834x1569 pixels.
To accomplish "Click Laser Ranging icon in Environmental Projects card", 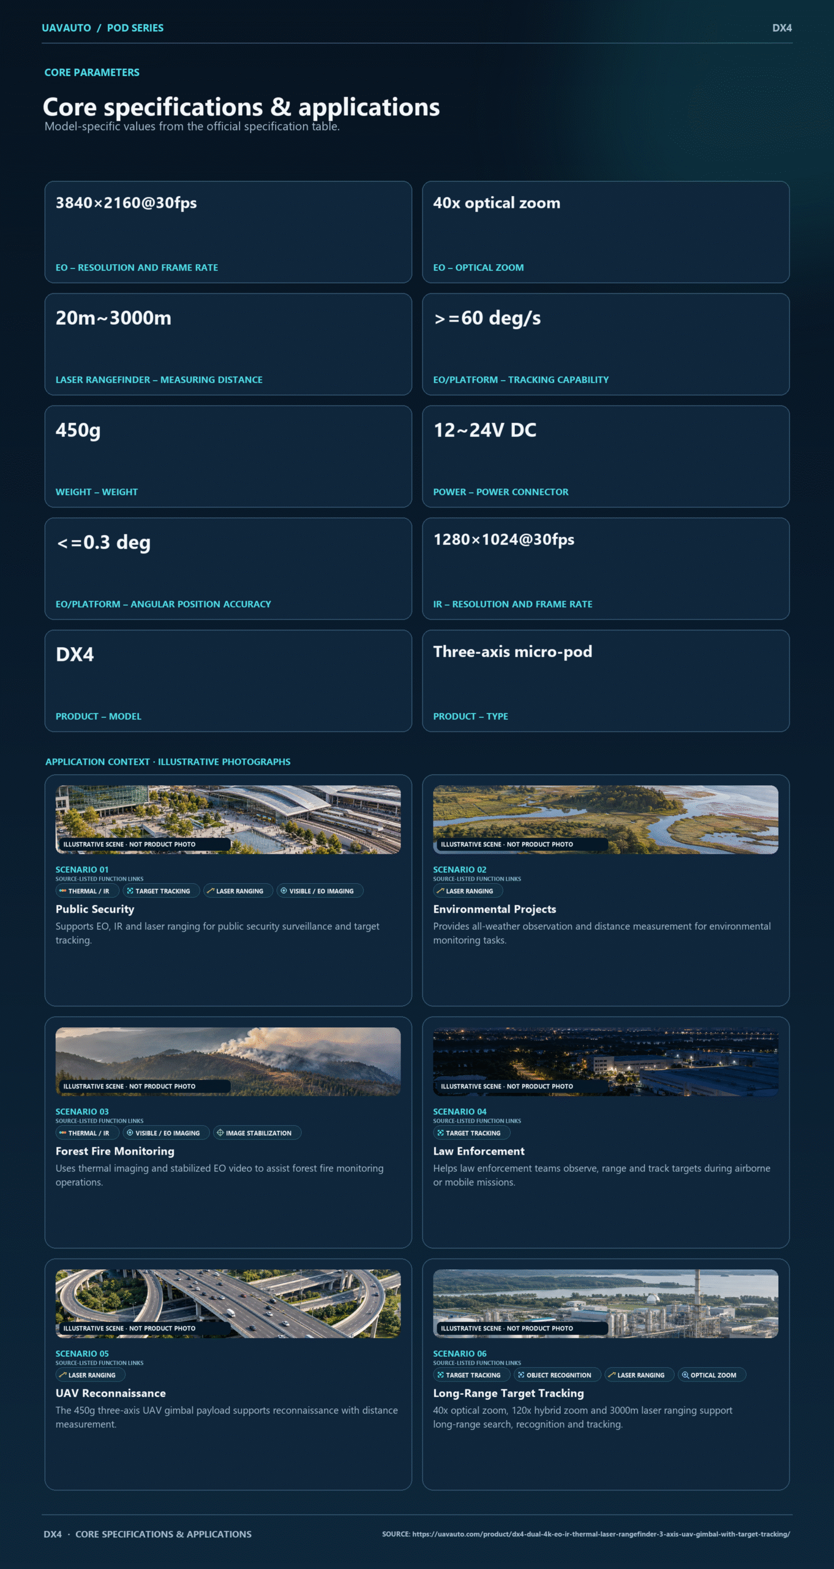I will point(440,891).
